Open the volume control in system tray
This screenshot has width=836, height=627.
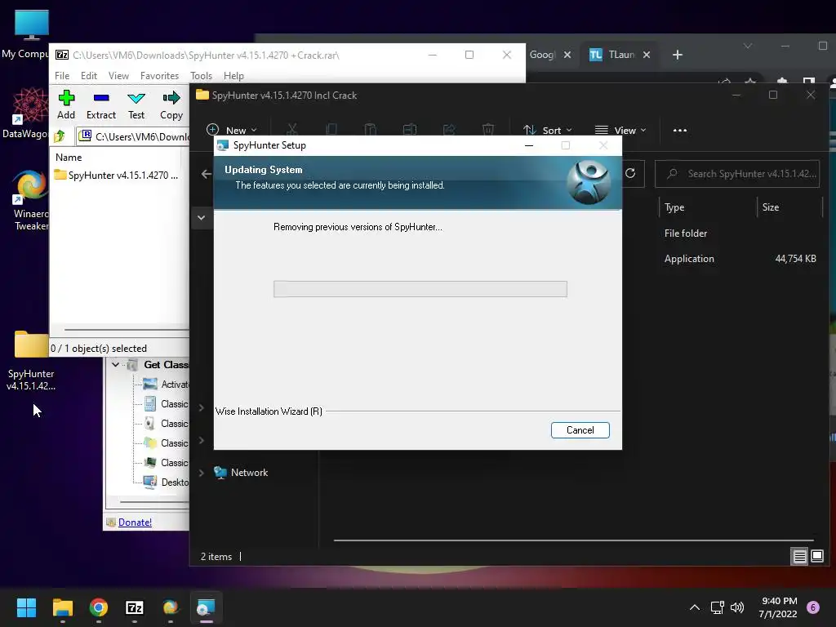coord(737,607)
